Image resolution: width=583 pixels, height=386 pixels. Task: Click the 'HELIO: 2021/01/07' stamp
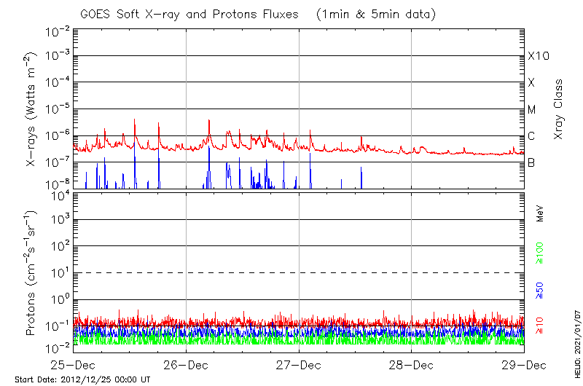[x=575, y=342]
